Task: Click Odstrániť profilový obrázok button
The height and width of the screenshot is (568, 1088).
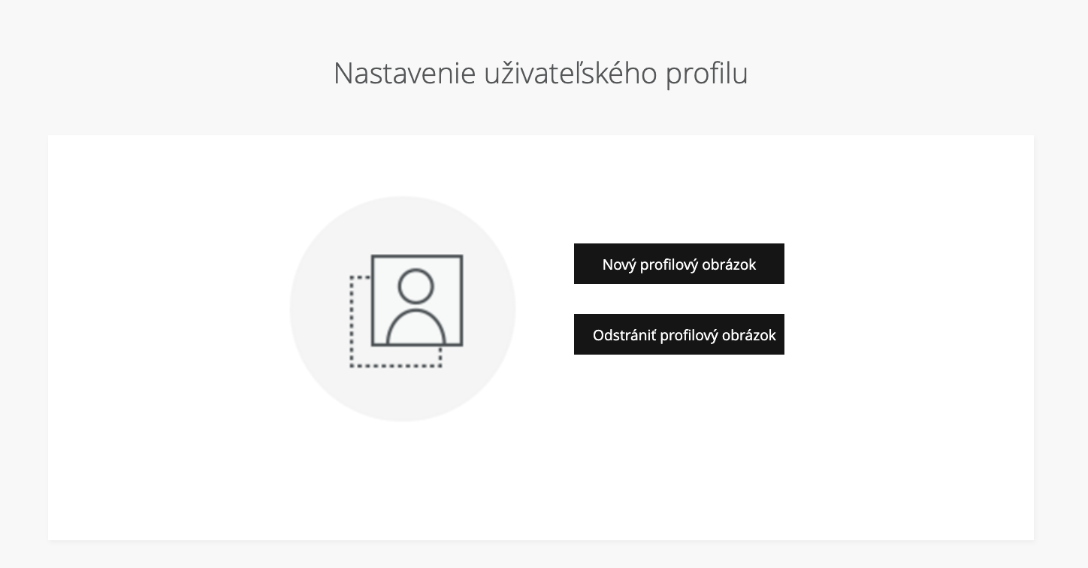Action: (678, 334)
